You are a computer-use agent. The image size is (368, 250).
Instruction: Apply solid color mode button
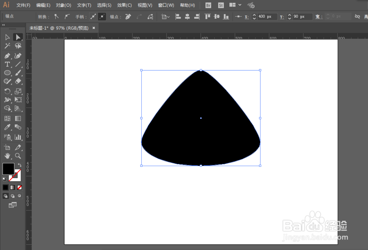tap(6, 187)
